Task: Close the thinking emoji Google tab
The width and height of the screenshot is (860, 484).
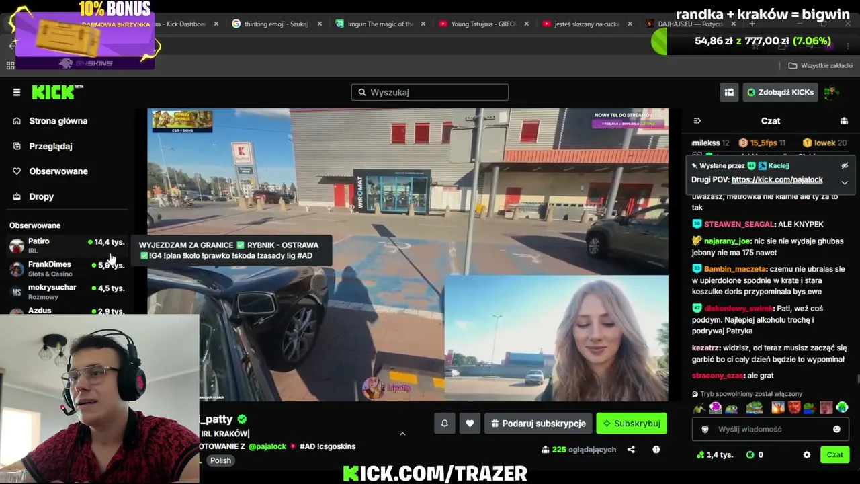Action: (320, 24)
